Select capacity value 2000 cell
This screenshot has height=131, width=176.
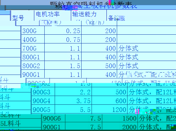pyautogui.click(x=120, y=127)
